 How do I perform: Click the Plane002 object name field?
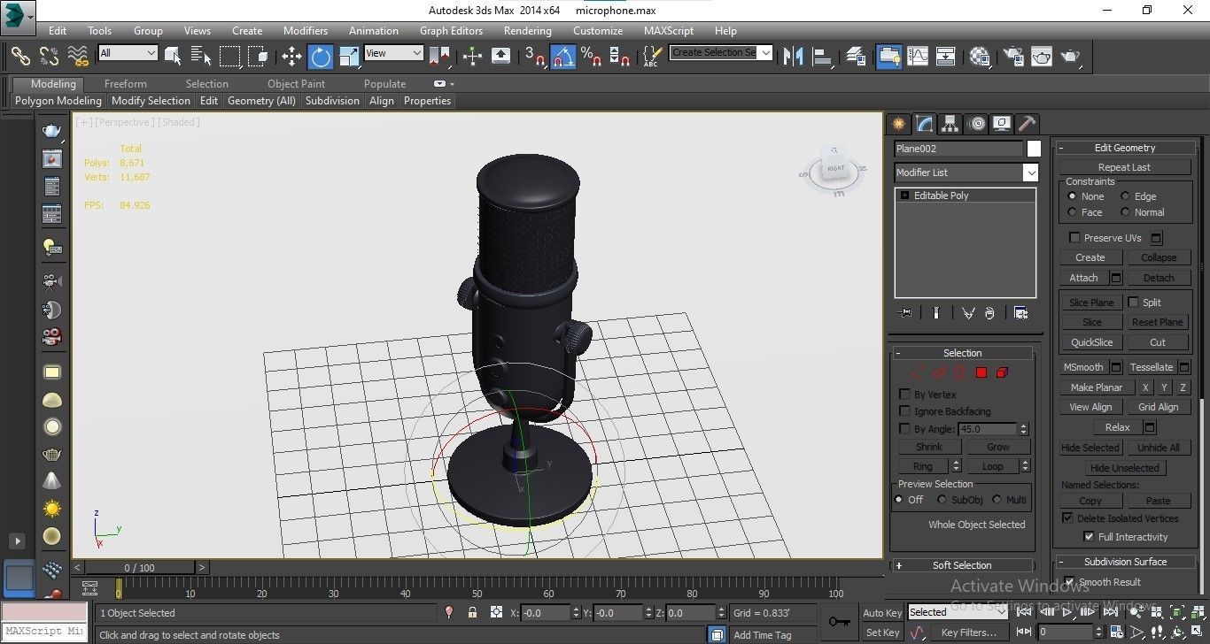click(x=958, y=149)
